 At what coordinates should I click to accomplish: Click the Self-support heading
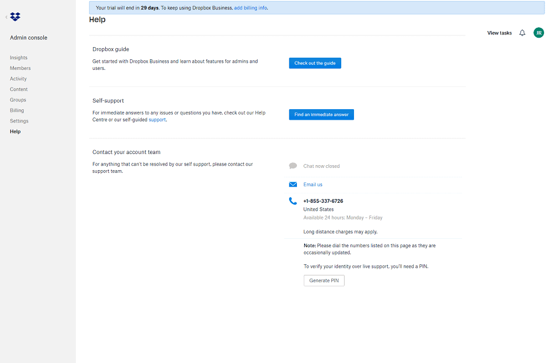[x=108, y=101]
